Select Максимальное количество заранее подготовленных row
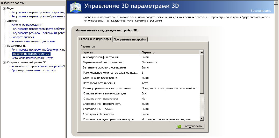This screenshot has width=279, height=138. tap(140, 73)
